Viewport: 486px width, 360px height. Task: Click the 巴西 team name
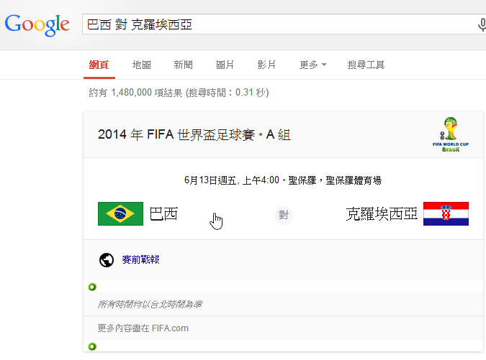coord(163,214)
